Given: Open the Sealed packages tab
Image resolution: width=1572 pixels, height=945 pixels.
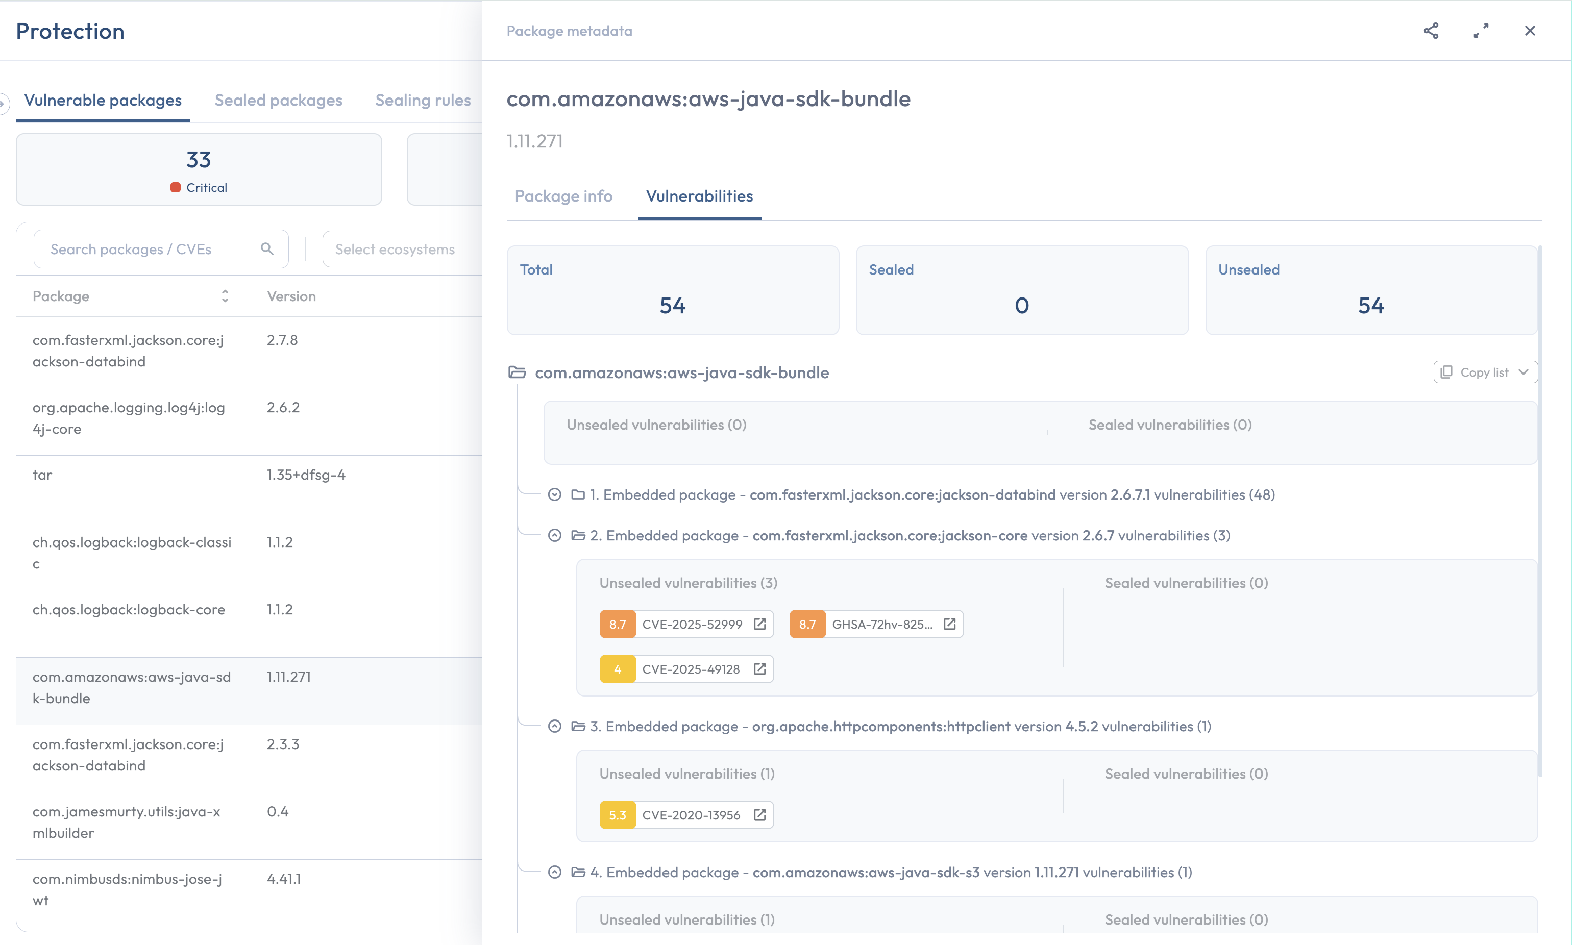Looking at the screenshot, I should click(278, 100).
